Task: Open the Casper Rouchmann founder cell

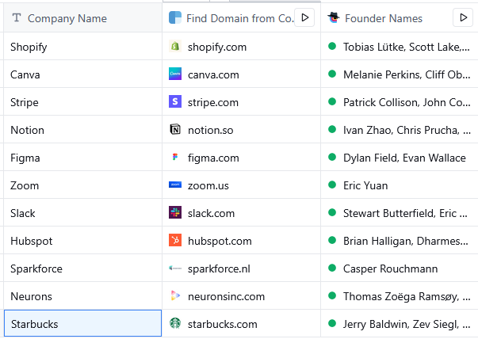Action: click(x=400, y=268)
